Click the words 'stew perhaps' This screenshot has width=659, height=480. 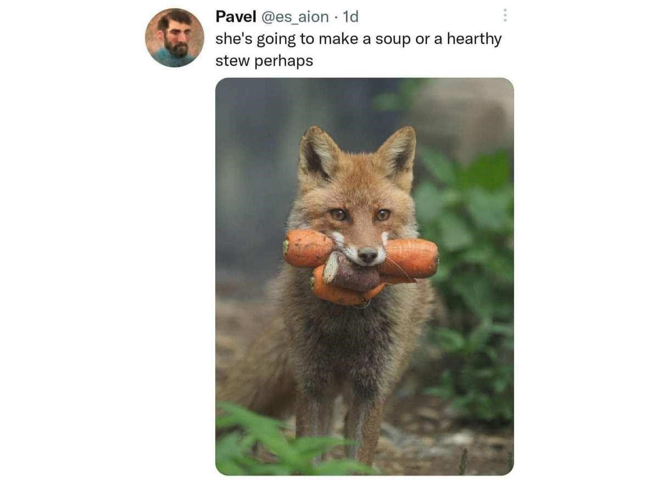(x=264, y=61)
